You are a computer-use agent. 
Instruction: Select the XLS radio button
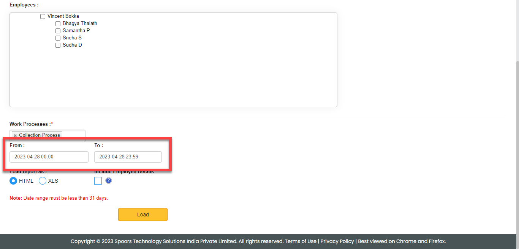pos(43,181)
